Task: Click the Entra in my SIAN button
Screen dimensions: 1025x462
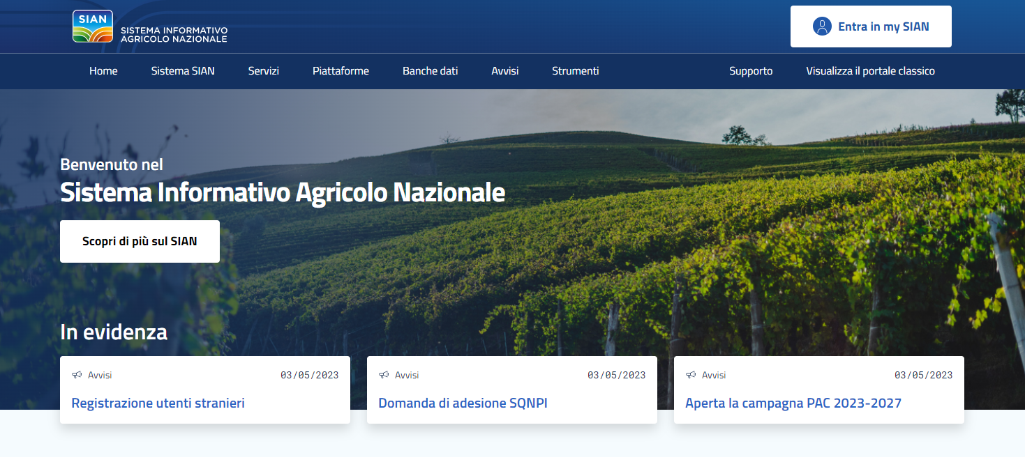Action: (871, 26)
